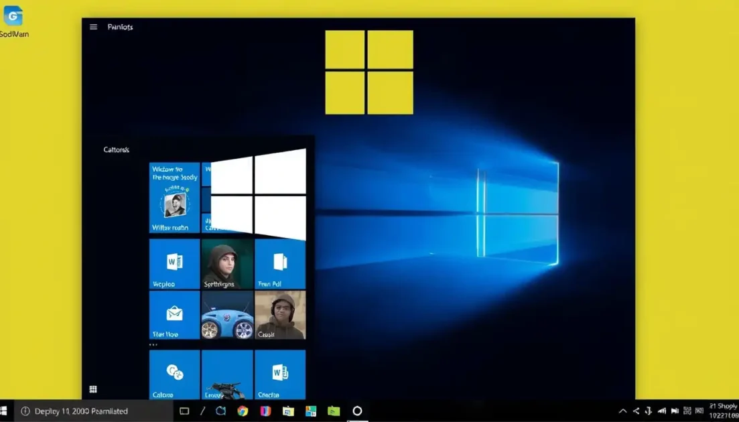The width and height of the screenshot is (739, 422).
Task: Click the share-style tray icon beside the chevron
Action: [x=636, y=411]
